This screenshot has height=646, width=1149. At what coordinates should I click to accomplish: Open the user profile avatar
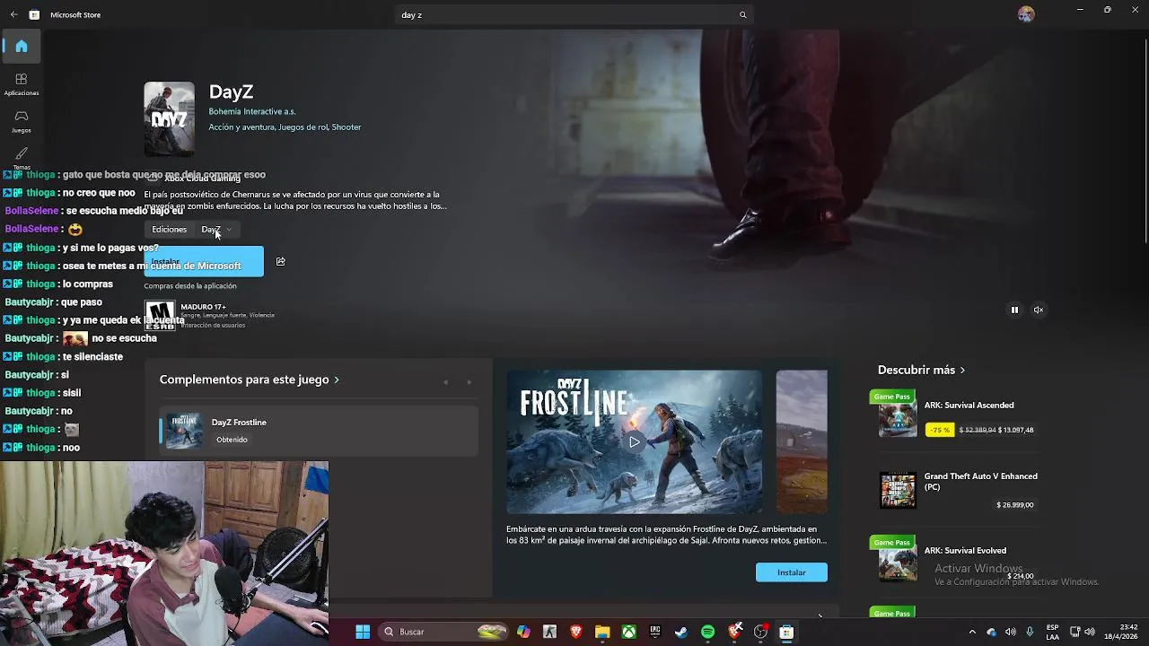click(x=1026, y=14)
